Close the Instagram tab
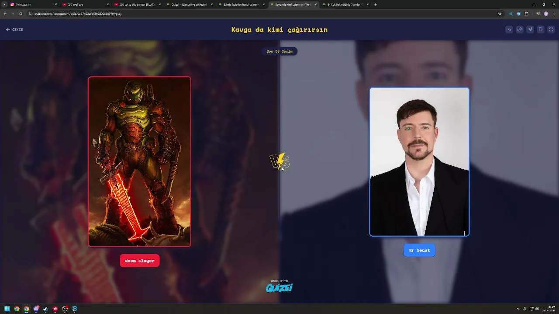559x314 pixels. 56,4
